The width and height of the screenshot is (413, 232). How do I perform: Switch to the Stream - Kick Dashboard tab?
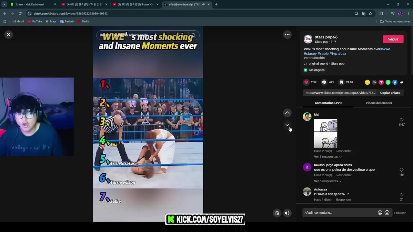point(33,5)
